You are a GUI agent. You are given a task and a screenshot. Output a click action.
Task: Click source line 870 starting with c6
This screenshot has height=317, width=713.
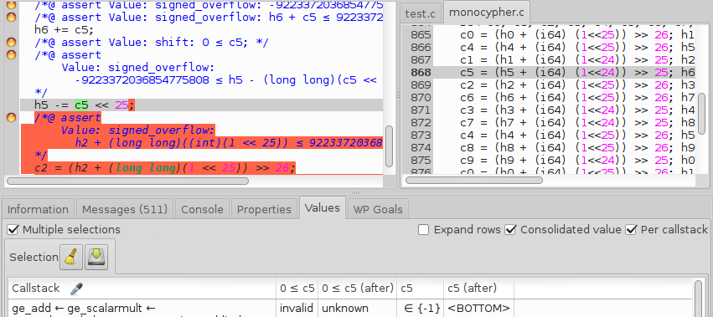[x=577, y=98]
